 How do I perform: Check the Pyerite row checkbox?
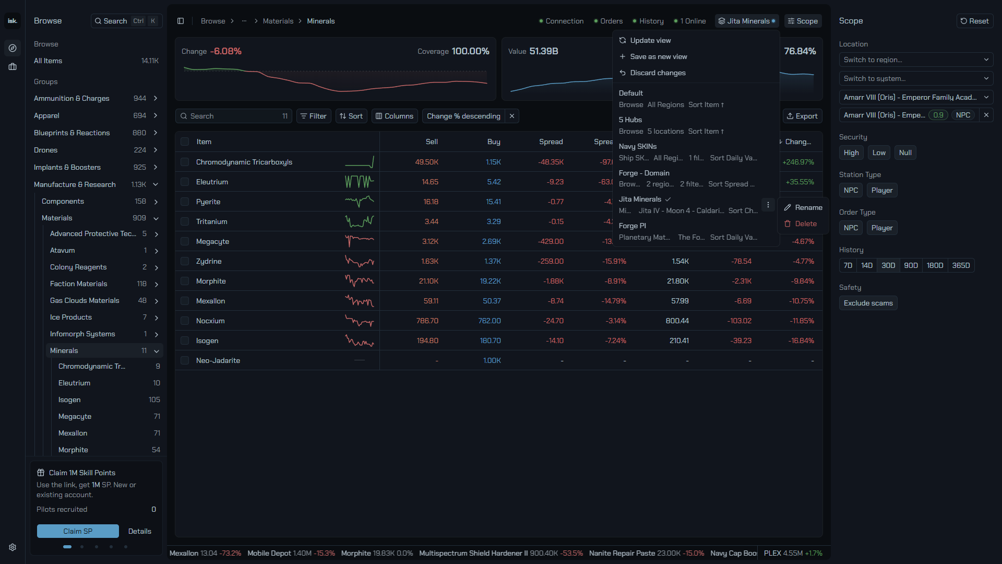pos(185,202)
